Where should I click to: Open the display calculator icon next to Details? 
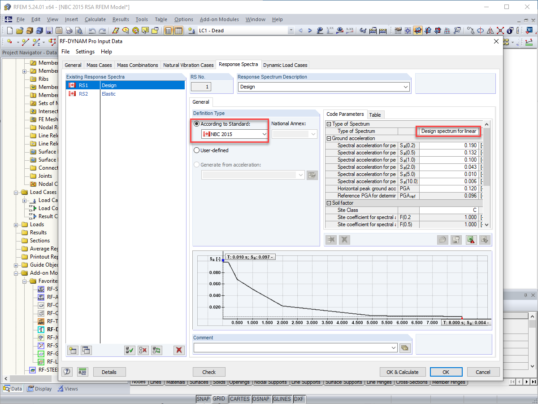tap(82, 372)
